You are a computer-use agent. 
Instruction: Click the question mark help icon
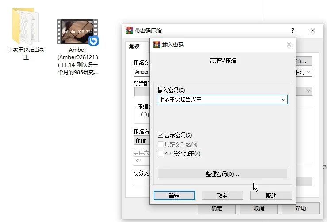coord(292,30)
